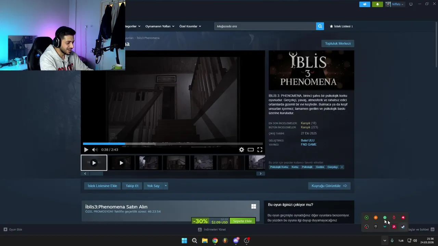
Task: Select Psikolojik Korku tag
Action: pyautogui.click(x=279, y=167)
